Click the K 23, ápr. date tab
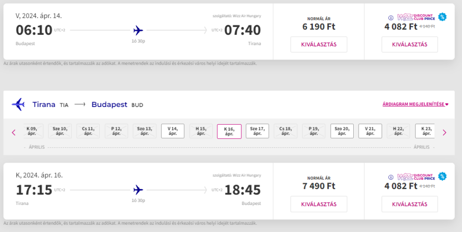Viewport: 462px width, 232px height. [x=426, y=131]
